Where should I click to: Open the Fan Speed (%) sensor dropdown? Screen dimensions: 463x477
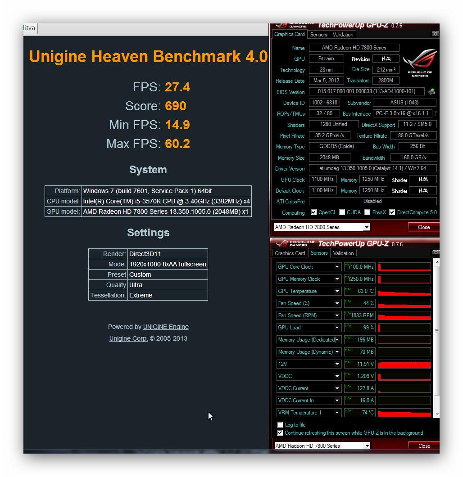click(x=337, y=303)
